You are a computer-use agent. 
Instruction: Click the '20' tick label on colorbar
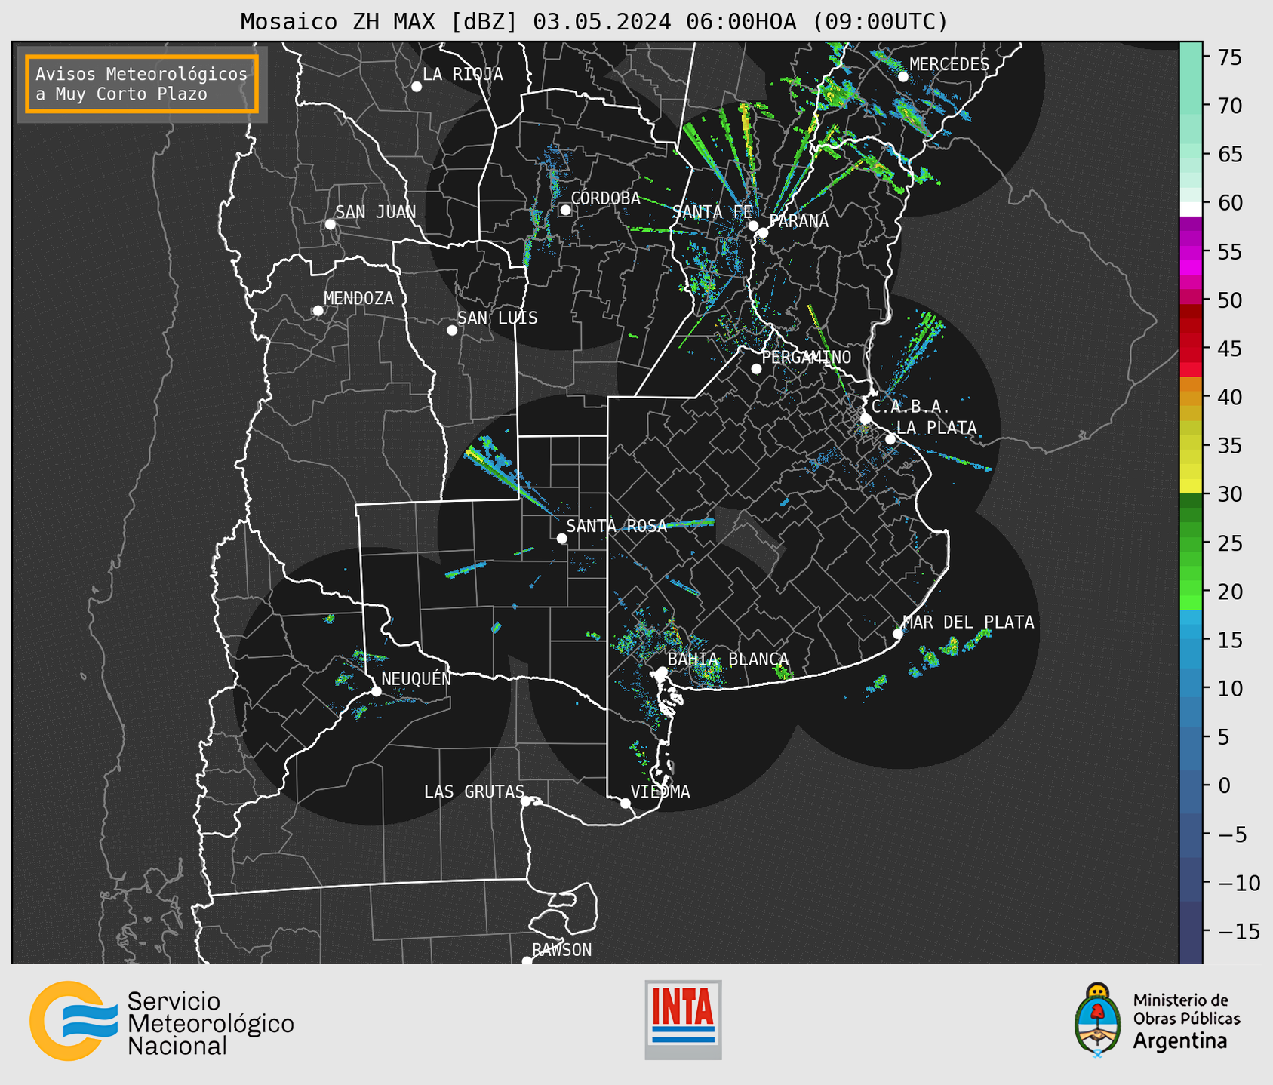click(1230, 592)
